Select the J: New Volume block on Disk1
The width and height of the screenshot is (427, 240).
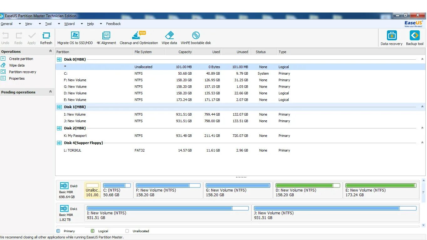pos(335,213)
